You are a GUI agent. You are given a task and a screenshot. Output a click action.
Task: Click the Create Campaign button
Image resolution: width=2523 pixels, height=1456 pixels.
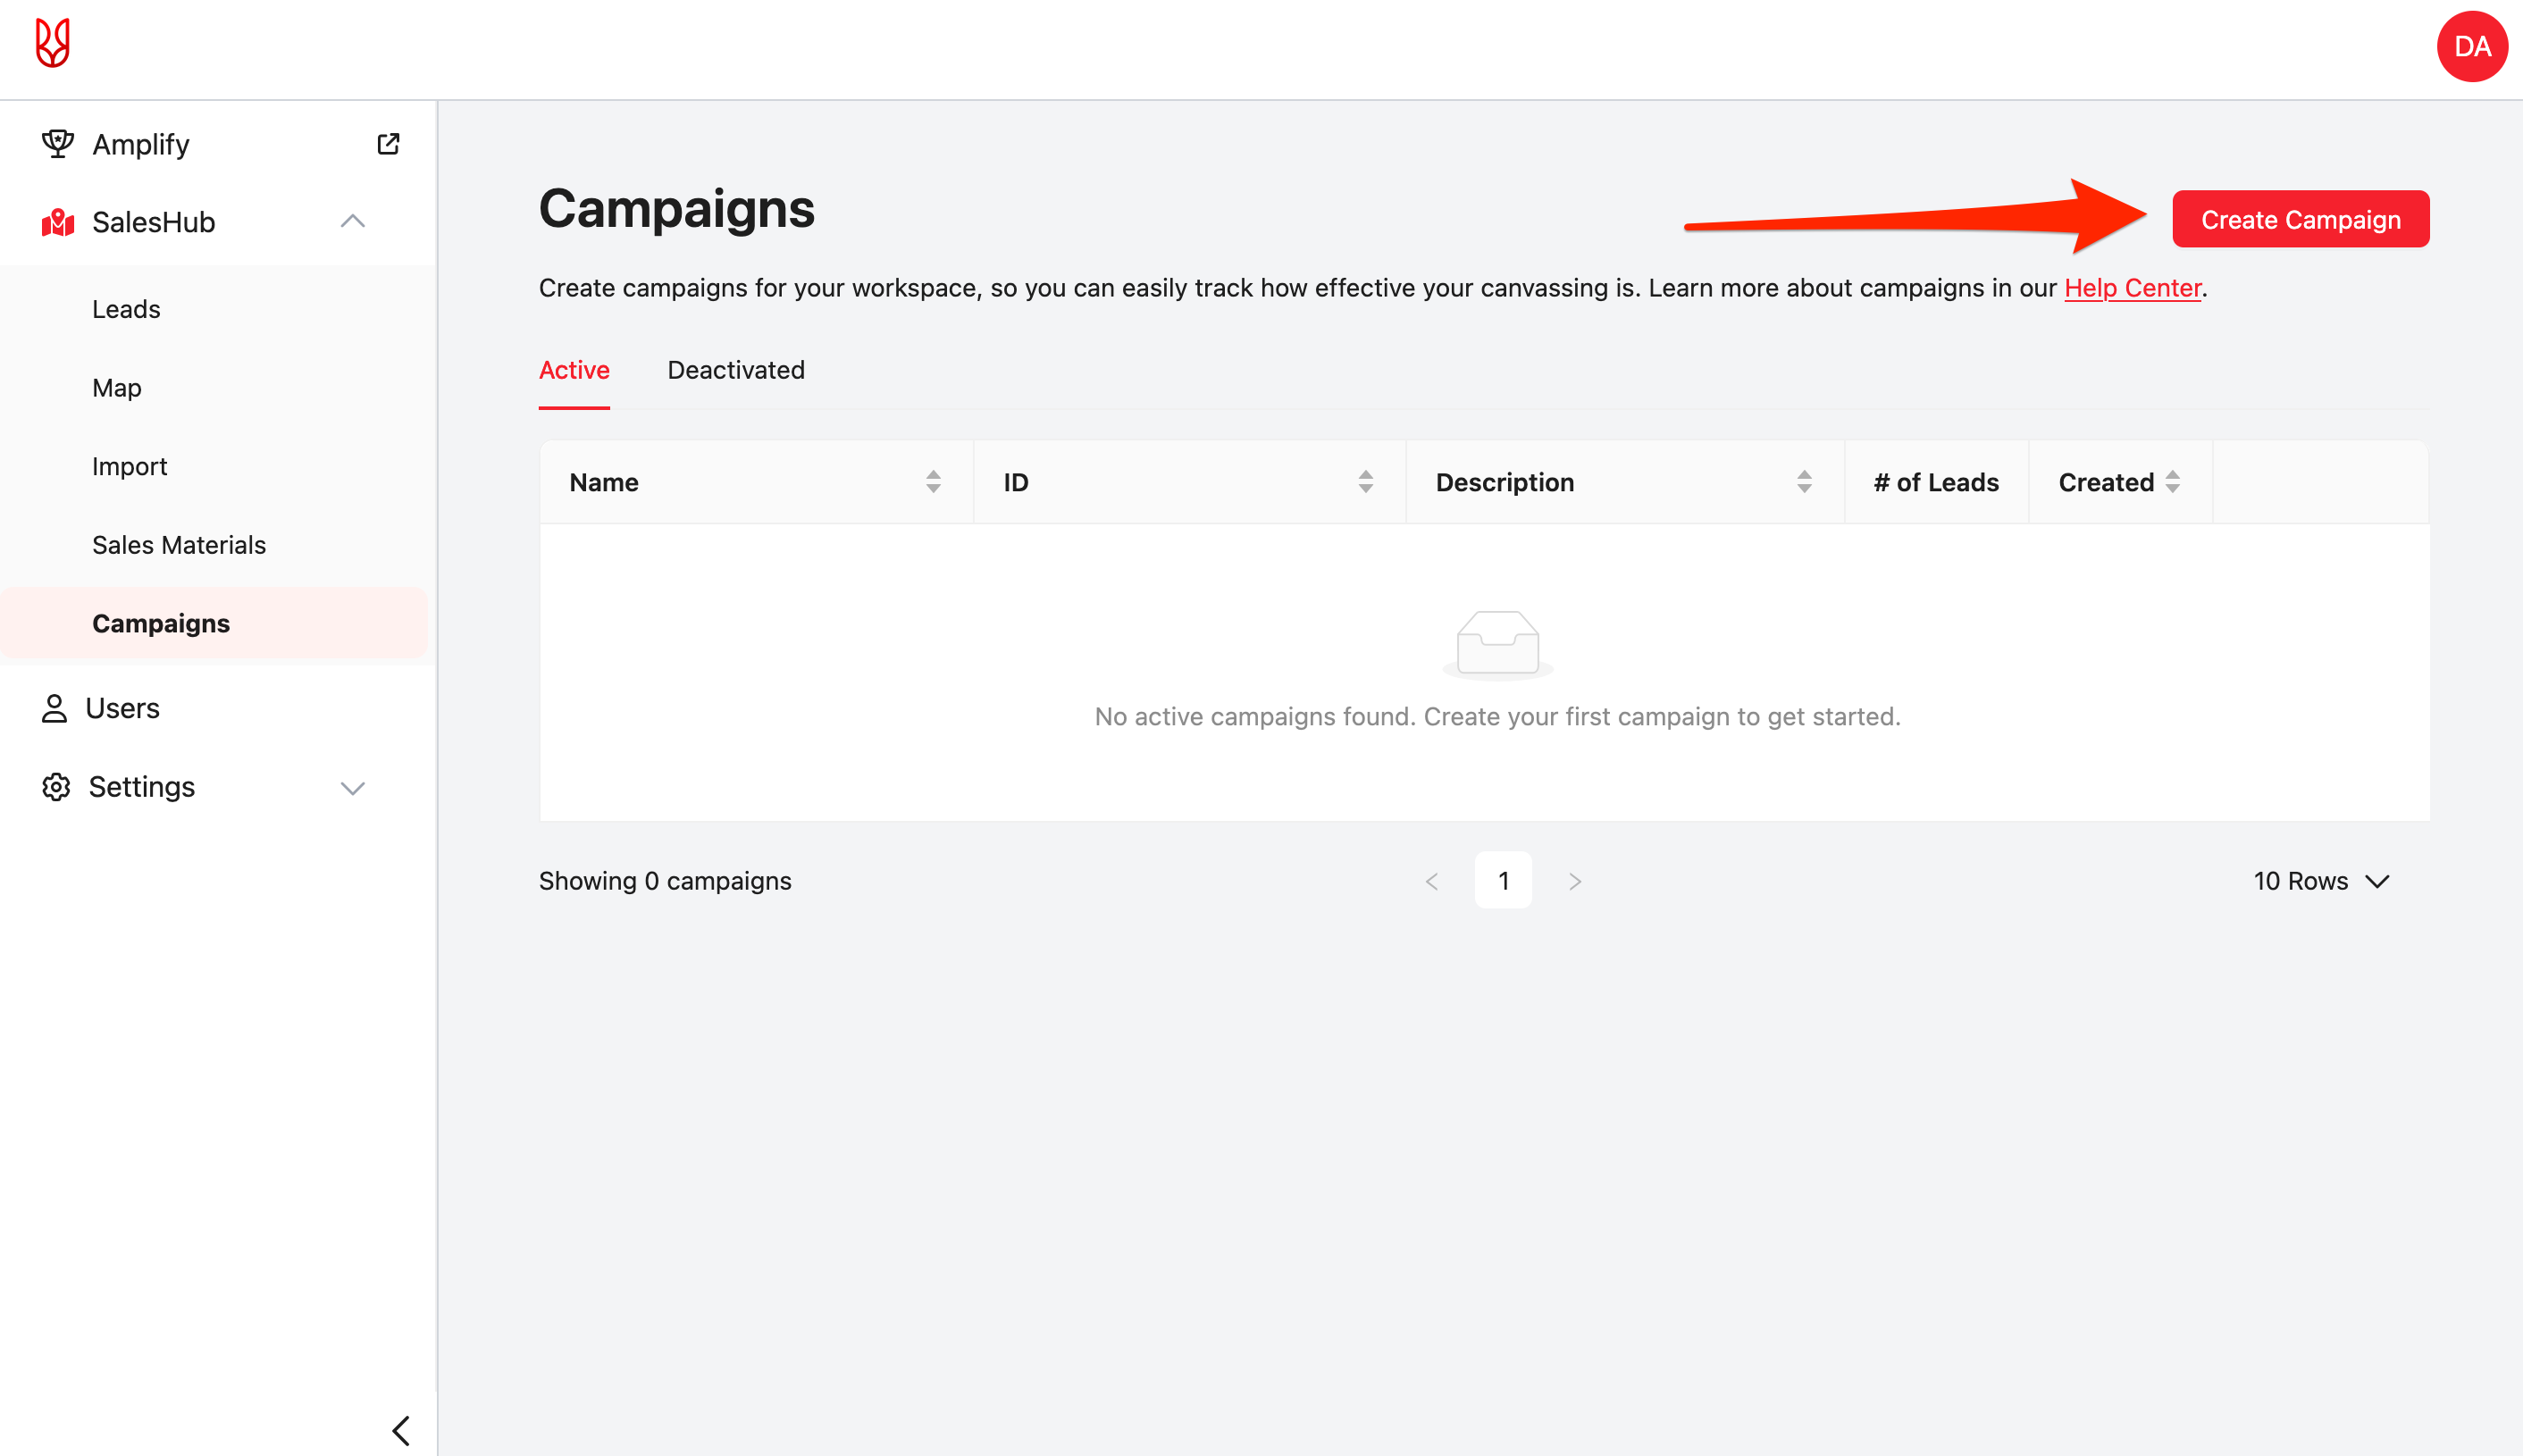point(2300,219)
